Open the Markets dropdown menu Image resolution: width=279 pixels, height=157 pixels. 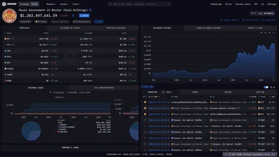(51, 4)
